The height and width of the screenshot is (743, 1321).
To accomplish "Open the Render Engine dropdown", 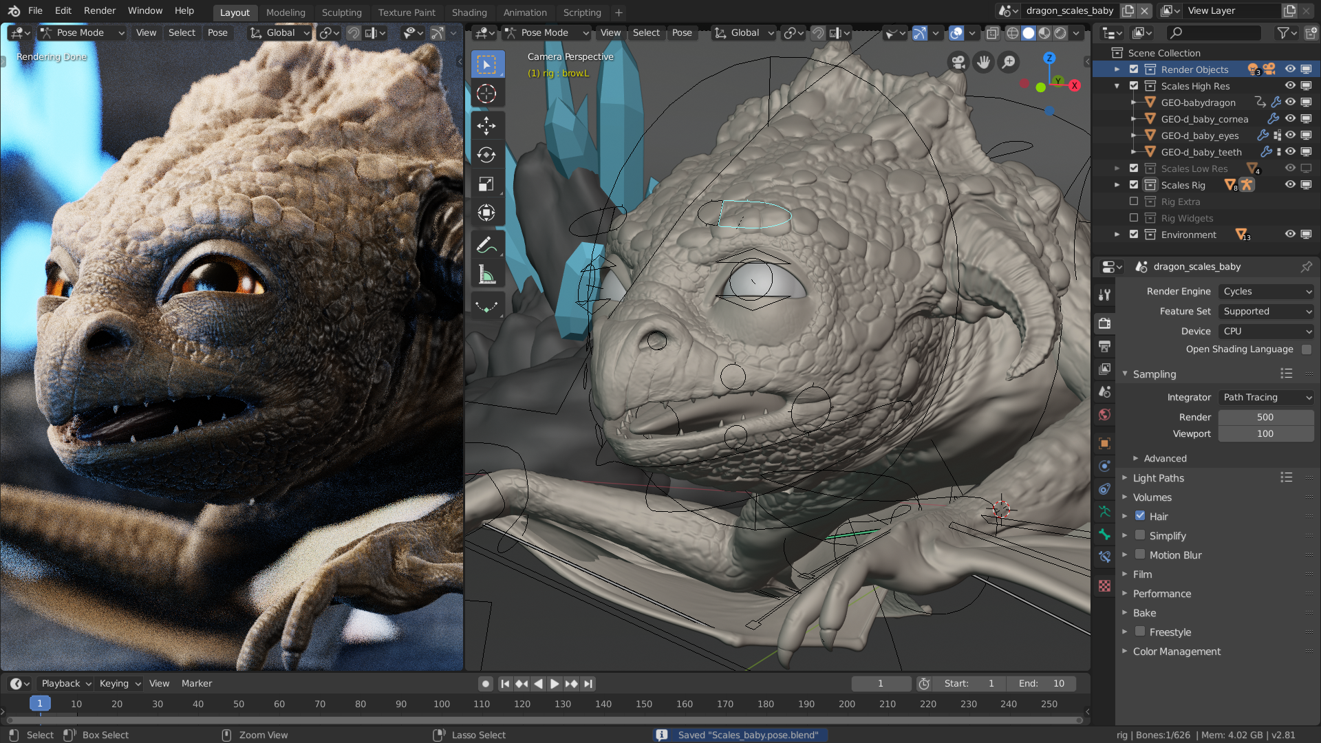I will tap(1267, 291).
